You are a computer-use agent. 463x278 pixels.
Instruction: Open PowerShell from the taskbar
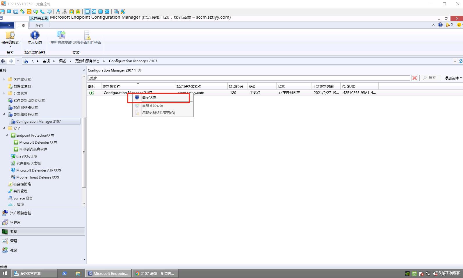tap(65, 273)
